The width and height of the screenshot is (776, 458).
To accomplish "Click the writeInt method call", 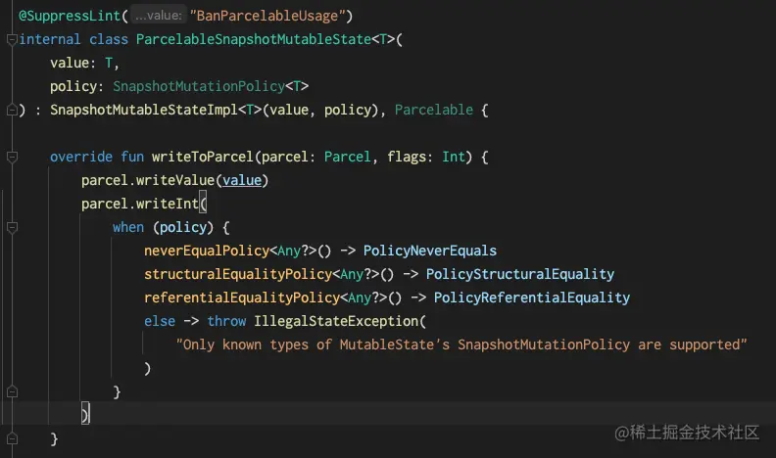I will pyautogui.click(x=168, y=204).
